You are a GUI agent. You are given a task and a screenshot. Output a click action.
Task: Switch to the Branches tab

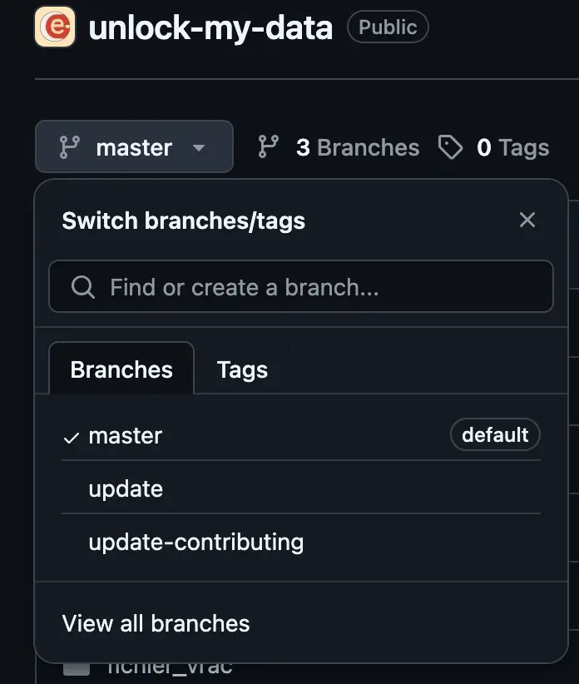click(121, 369)
